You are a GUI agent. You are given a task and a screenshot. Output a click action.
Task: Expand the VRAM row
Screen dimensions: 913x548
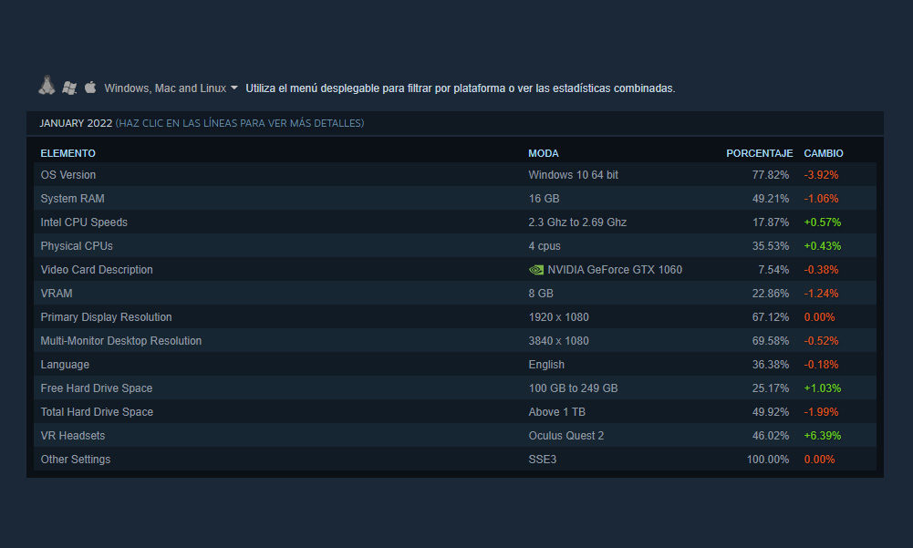pos(57,294)
